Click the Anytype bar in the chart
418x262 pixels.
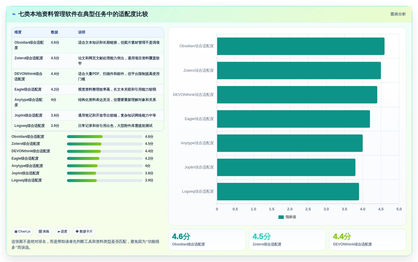(290, 143)
